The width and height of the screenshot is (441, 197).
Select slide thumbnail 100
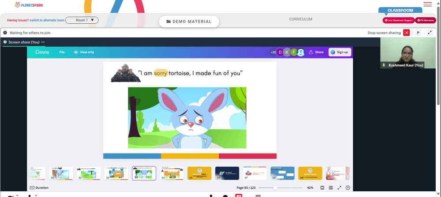(338, 173)
